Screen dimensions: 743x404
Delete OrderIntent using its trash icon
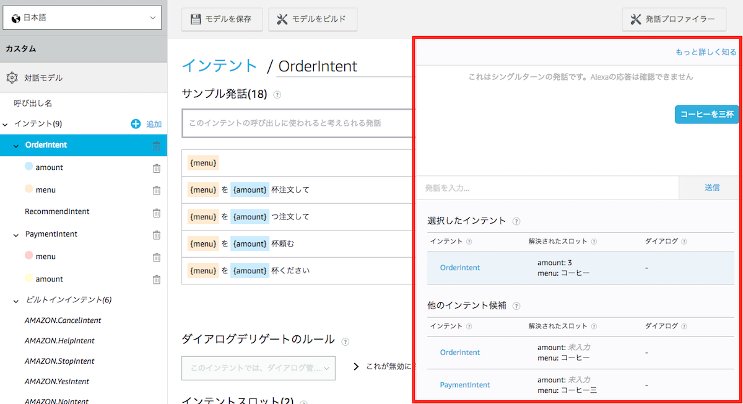pyautogui.click(x=157, y=146)
